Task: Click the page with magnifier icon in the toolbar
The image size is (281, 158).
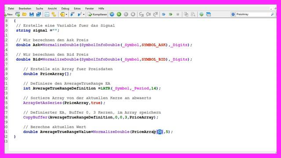Action: coord(193,14)
